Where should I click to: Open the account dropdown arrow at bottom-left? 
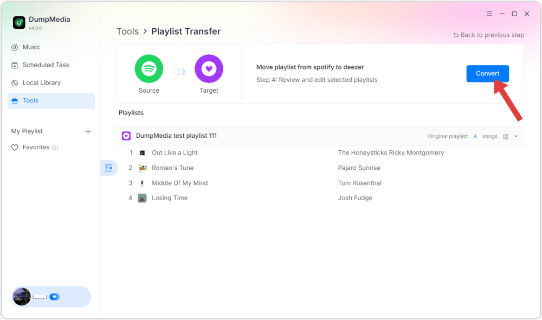pos(54,297)
